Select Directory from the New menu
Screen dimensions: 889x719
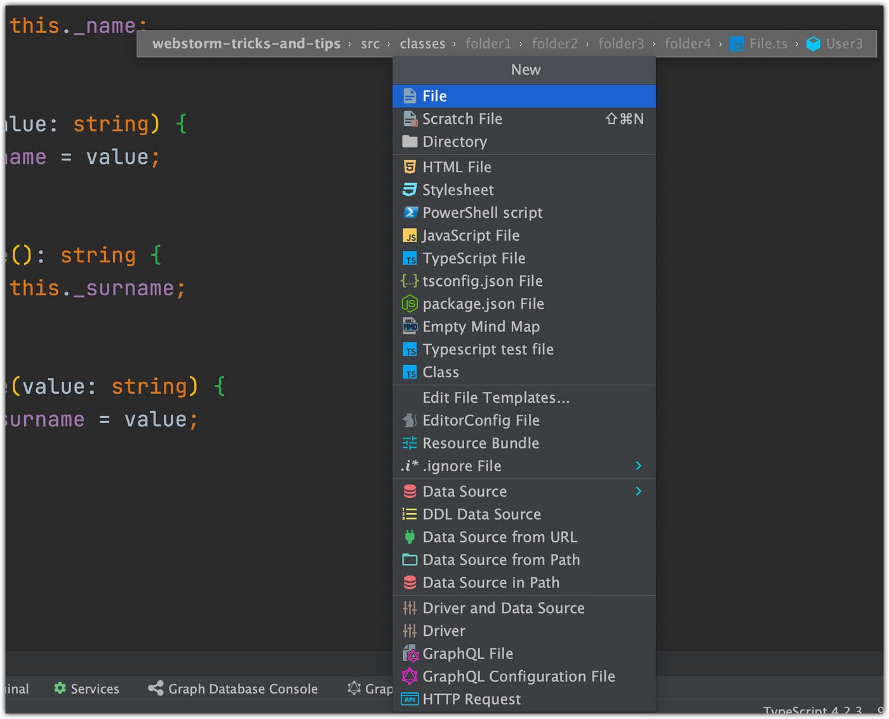pyautogui.click(x=455, y=141)
